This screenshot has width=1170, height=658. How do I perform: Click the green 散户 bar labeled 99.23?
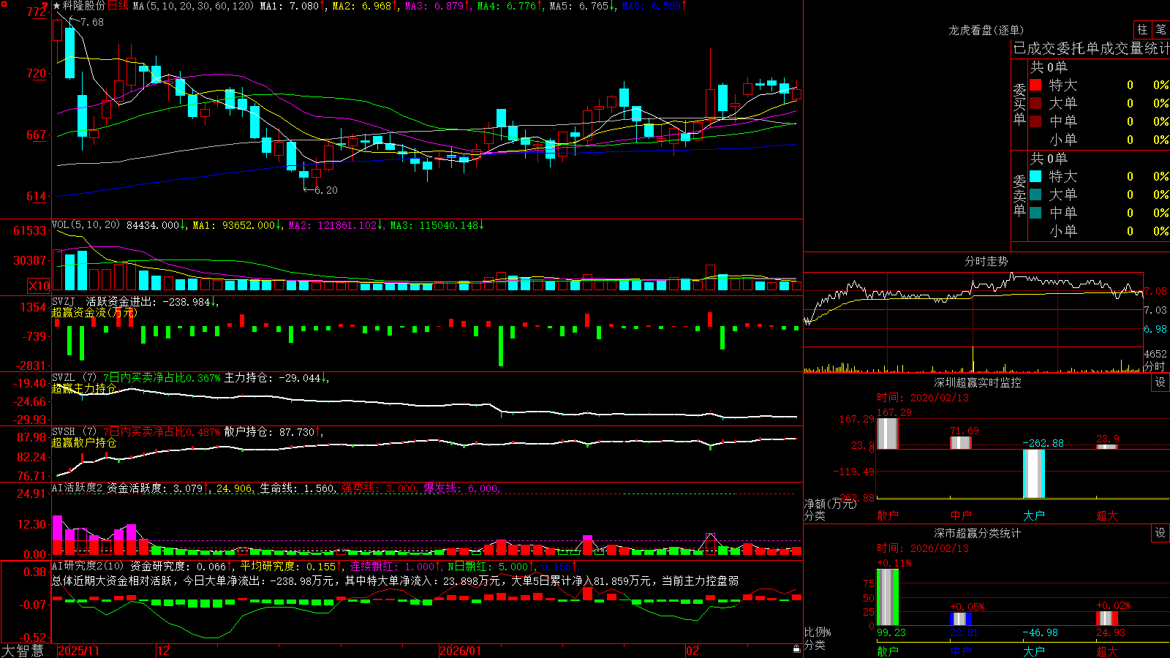[x=887, y=597]
